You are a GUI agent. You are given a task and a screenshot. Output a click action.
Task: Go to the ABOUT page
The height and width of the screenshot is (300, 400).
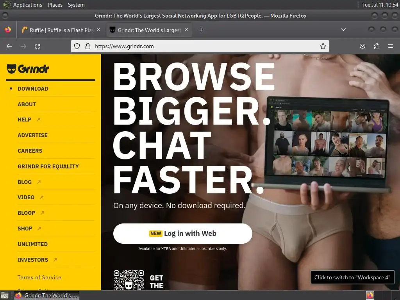tap(27, 104)
